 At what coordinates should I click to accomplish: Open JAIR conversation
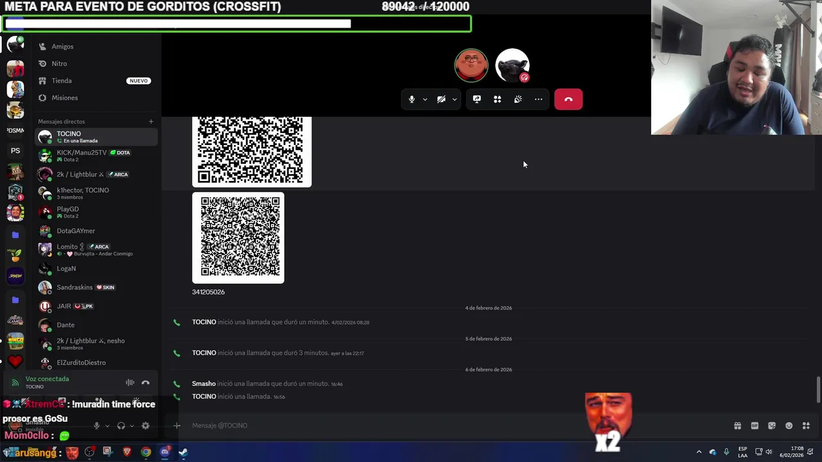coord(96,306)
